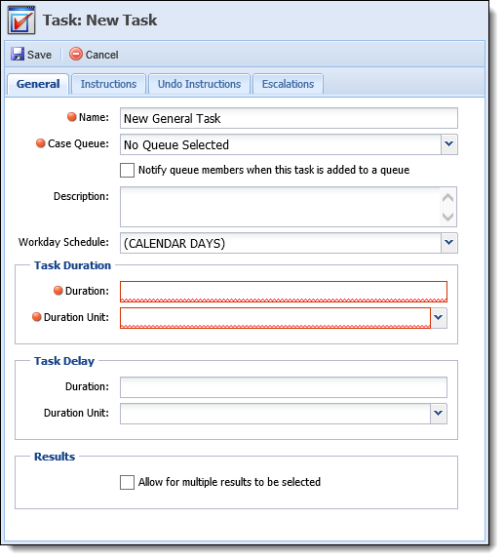Click the red Cancel icon
This screenshot has width=504, height=560.
pos(76,54)
